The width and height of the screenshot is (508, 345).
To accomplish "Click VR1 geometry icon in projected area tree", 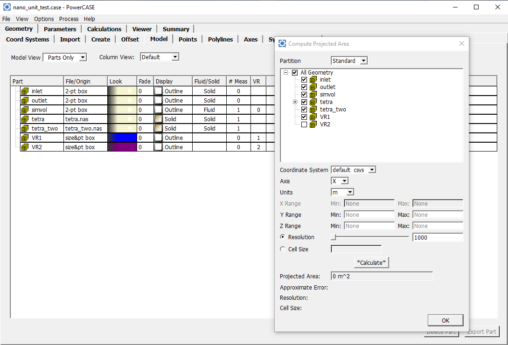I will [x=313, y=117].
